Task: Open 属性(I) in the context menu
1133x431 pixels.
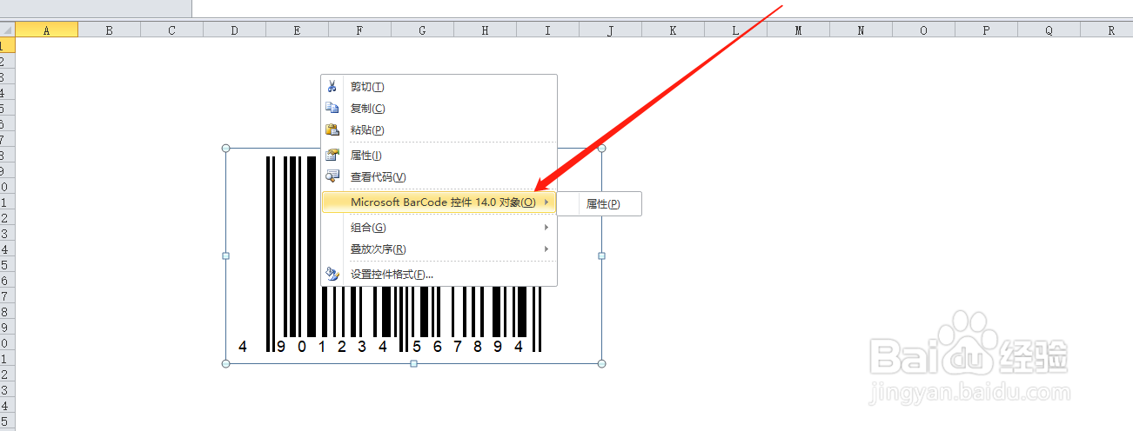Action: (x=439, y=156)
